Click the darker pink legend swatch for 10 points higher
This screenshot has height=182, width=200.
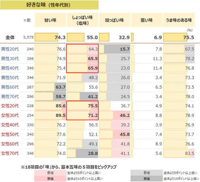pyautogui.click(x=50, y=178)
